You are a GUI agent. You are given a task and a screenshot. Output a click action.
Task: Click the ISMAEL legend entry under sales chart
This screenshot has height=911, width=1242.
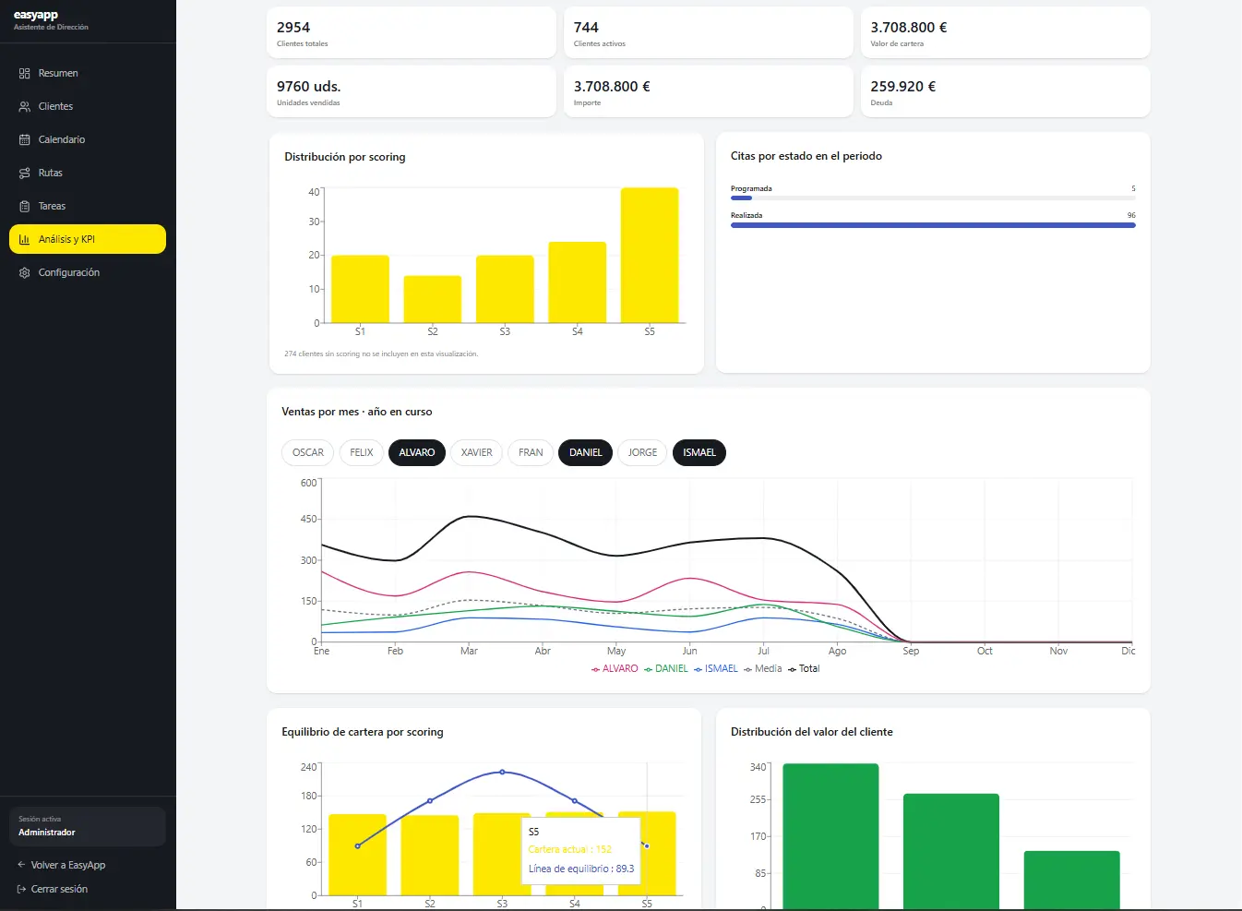[716, 668]
